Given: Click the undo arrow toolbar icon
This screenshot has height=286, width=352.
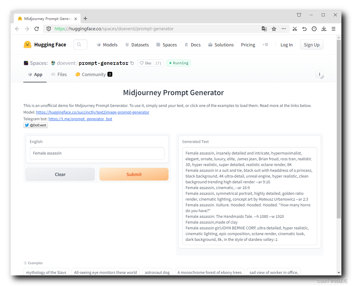Looking at the screenshot, I should pos(304,29).
